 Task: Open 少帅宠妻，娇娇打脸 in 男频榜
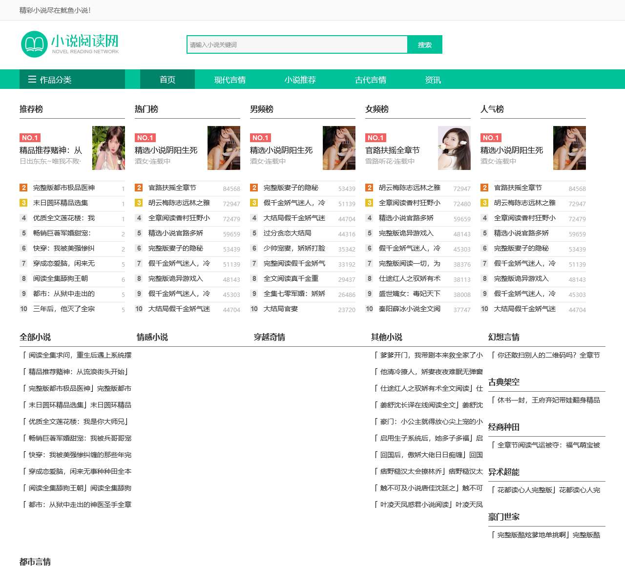click(294, 249)
